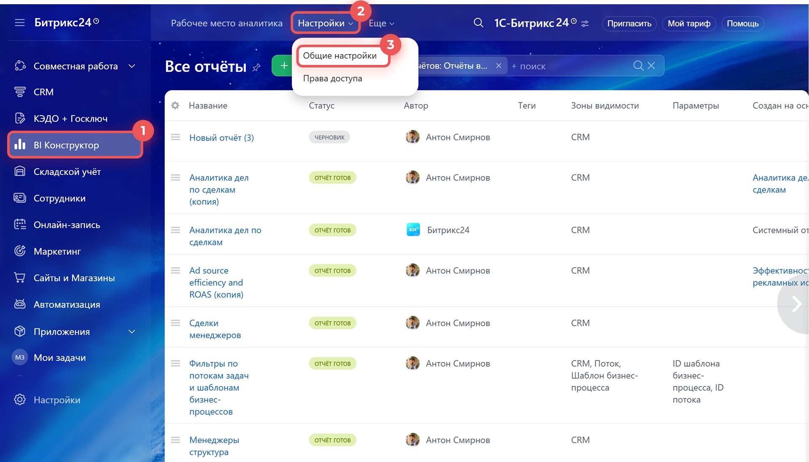Clear the search field with X icon
The width and height of the screenshot is (809, 462).
pos(651,66)
